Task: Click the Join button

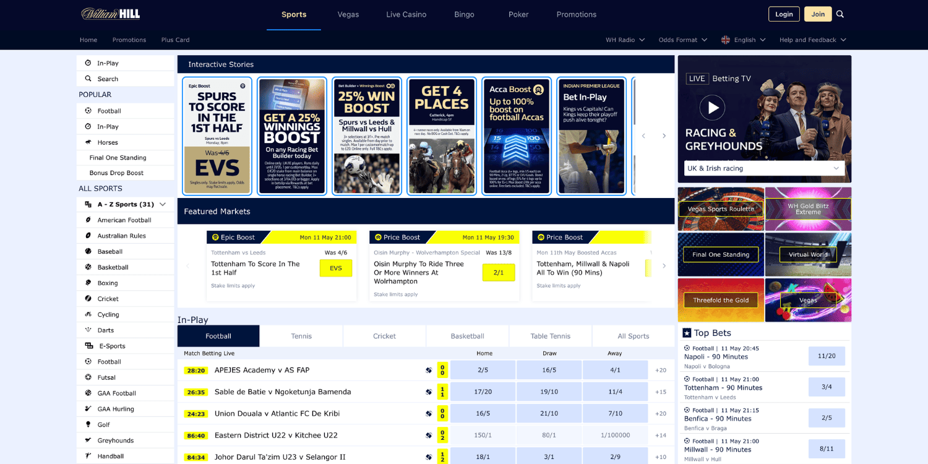Action: point(818,14)
